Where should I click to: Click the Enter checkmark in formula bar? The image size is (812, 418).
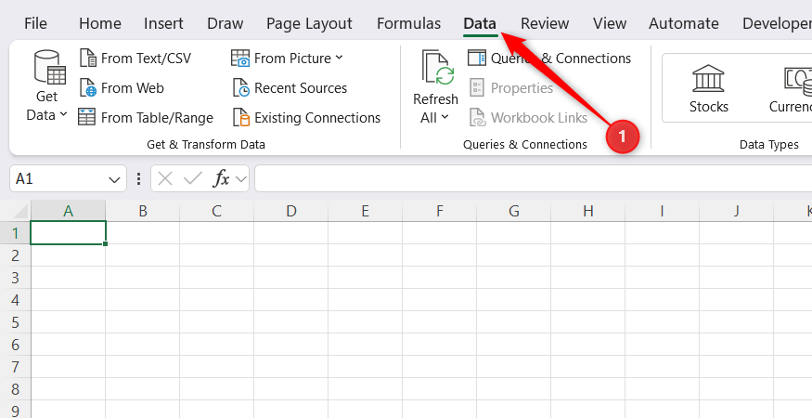193,179
